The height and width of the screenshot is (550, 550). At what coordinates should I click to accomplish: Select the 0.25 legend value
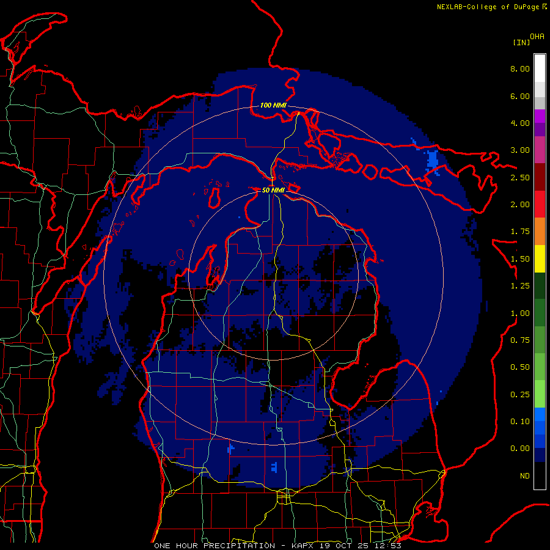click(520, 395)
